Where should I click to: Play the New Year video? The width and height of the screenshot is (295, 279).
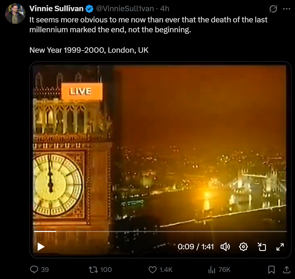[x=41, y=247]
